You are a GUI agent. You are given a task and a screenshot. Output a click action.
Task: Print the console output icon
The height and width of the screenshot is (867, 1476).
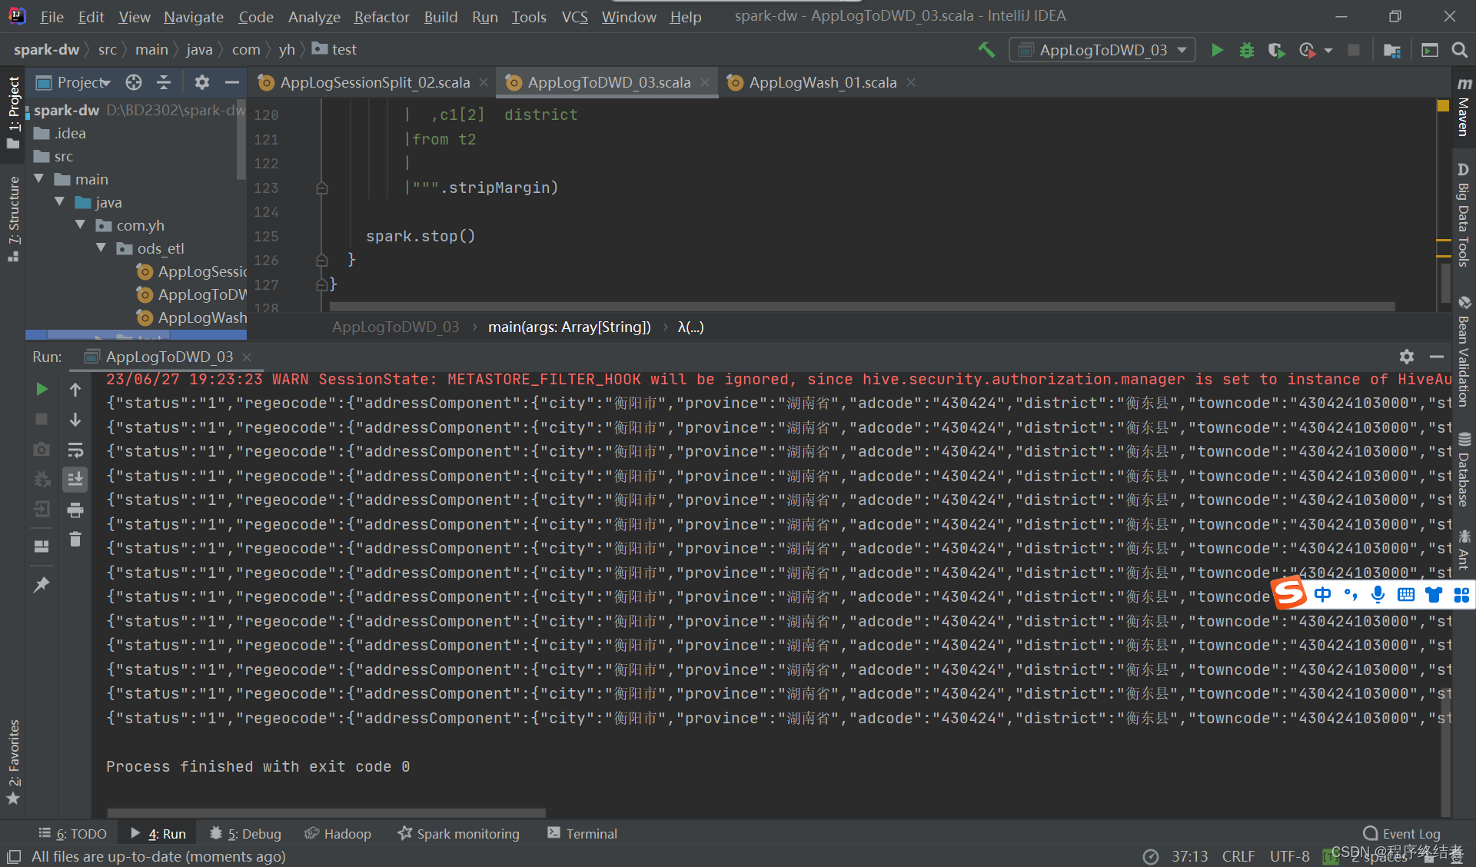[75, 510]
